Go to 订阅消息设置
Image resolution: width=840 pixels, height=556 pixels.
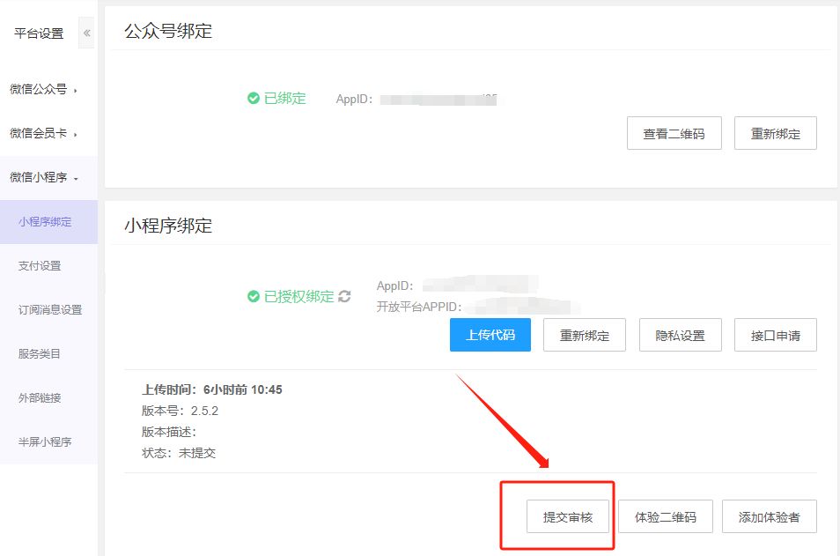(50, 309)
